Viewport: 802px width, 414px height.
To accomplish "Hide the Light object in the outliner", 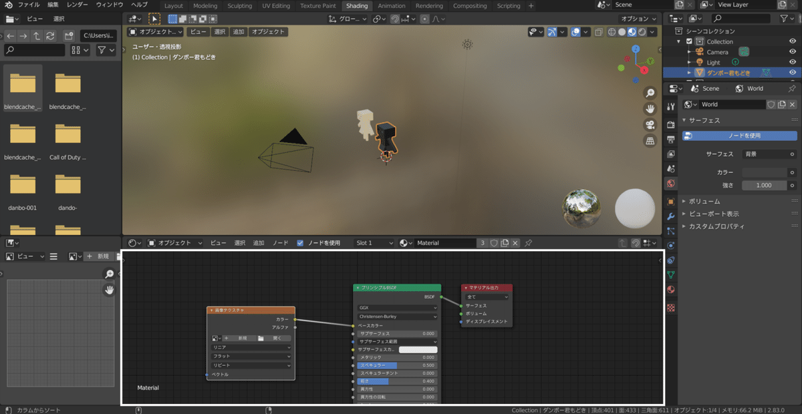I will click(793, 62).
